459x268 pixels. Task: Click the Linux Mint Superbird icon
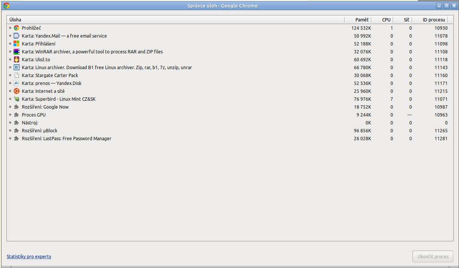pos(17,99)
